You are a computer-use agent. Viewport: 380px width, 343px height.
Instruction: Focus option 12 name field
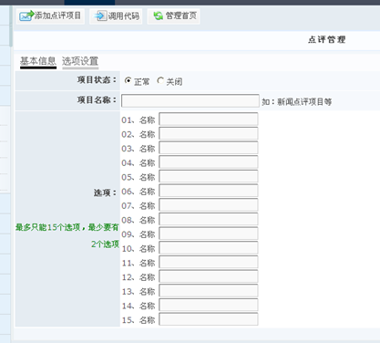pyautogui.click(x=209, y=276)
